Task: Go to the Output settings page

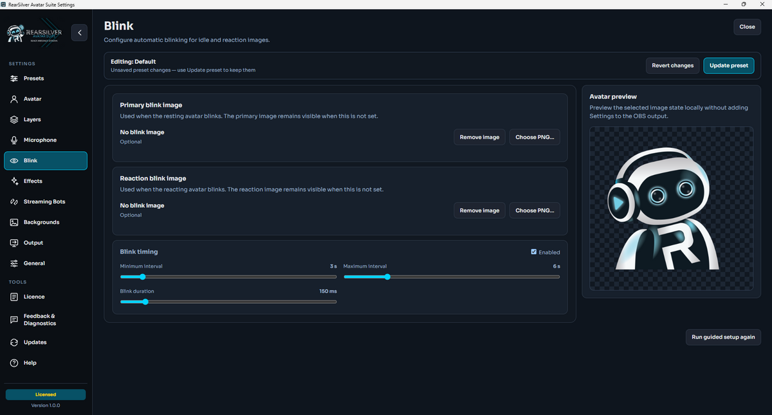Action: [x=46, y=243]
